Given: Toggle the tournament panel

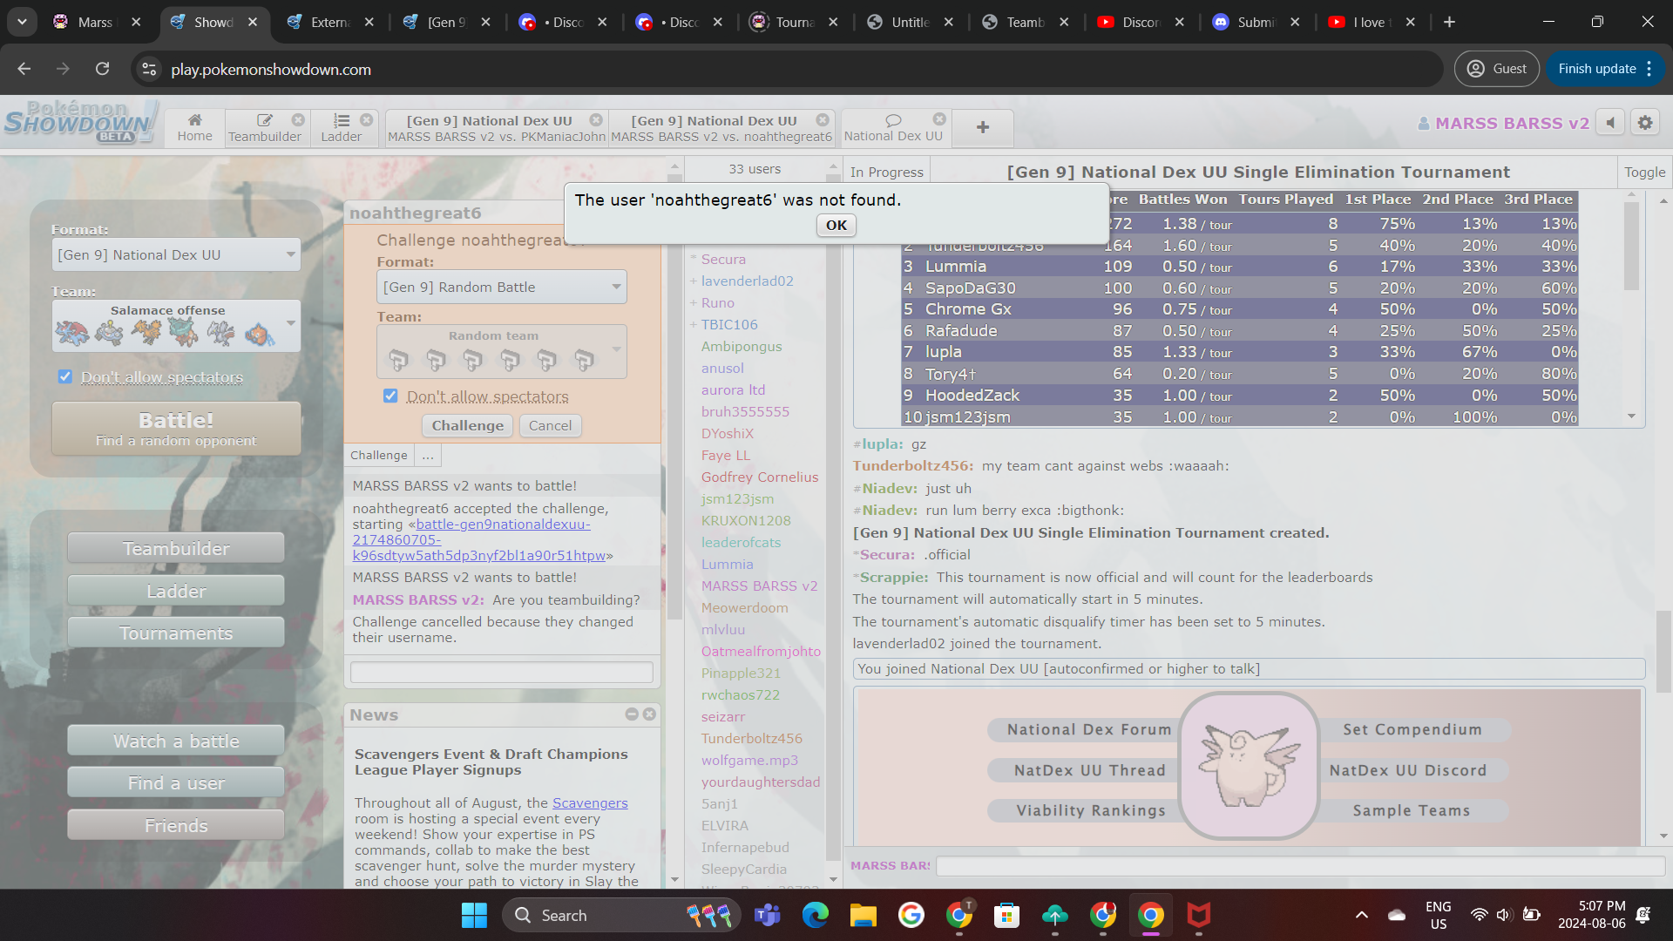Looking at the screenshot, I should (1644, 172).
